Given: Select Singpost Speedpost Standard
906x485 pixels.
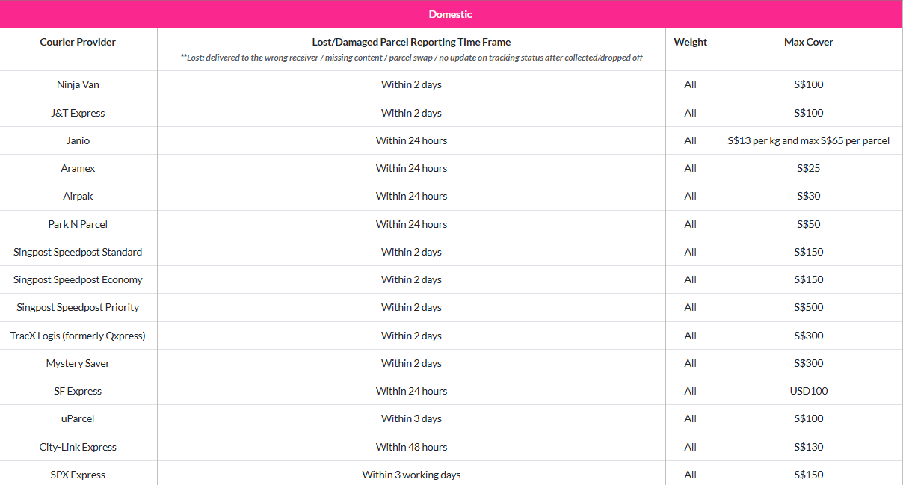Looking at the screenshot, I should (x=78, y=252).
